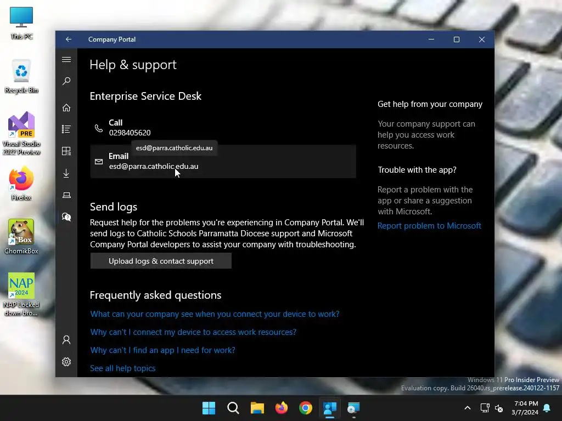
Task: Open Devices laptop sidebar icon
Action: point(66,195)
